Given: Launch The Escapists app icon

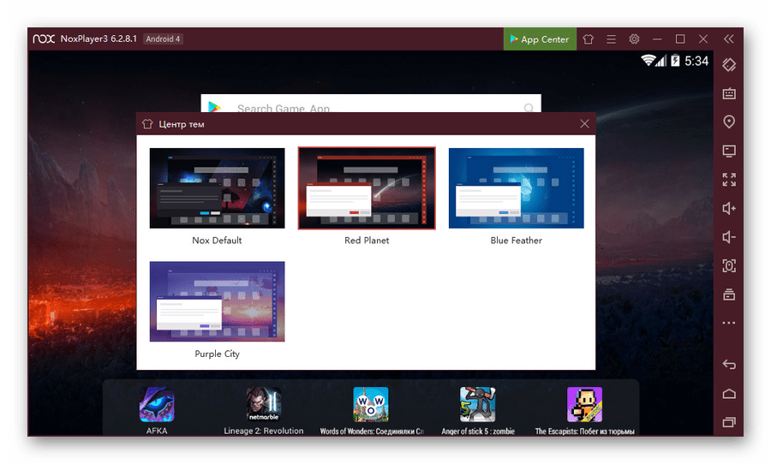Looking at the screenshot, I should coord(584,405).
